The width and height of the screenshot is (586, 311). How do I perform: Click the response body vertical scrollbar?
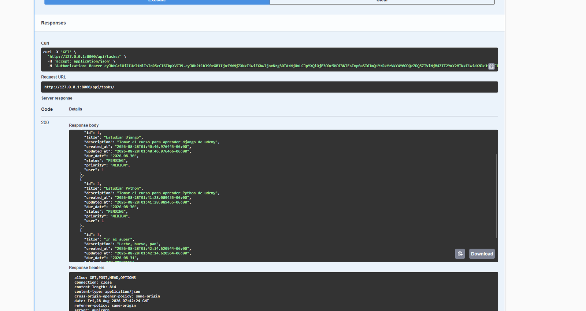[x=497, y=196]
